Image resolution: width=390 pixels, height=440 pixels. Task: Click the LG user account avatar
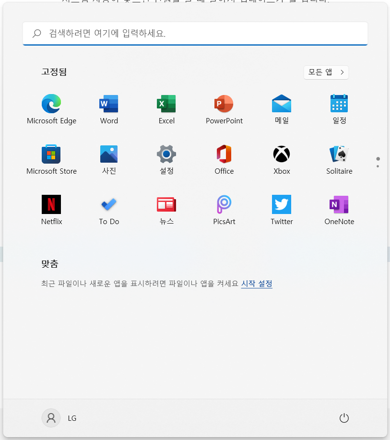(51, 418)
